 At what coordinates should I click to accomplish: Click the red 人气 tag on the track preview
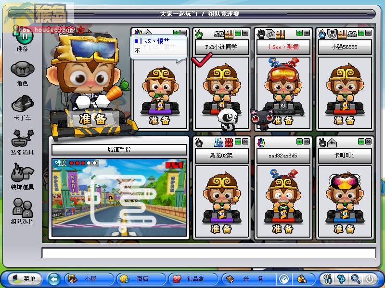tap(174, 165)
